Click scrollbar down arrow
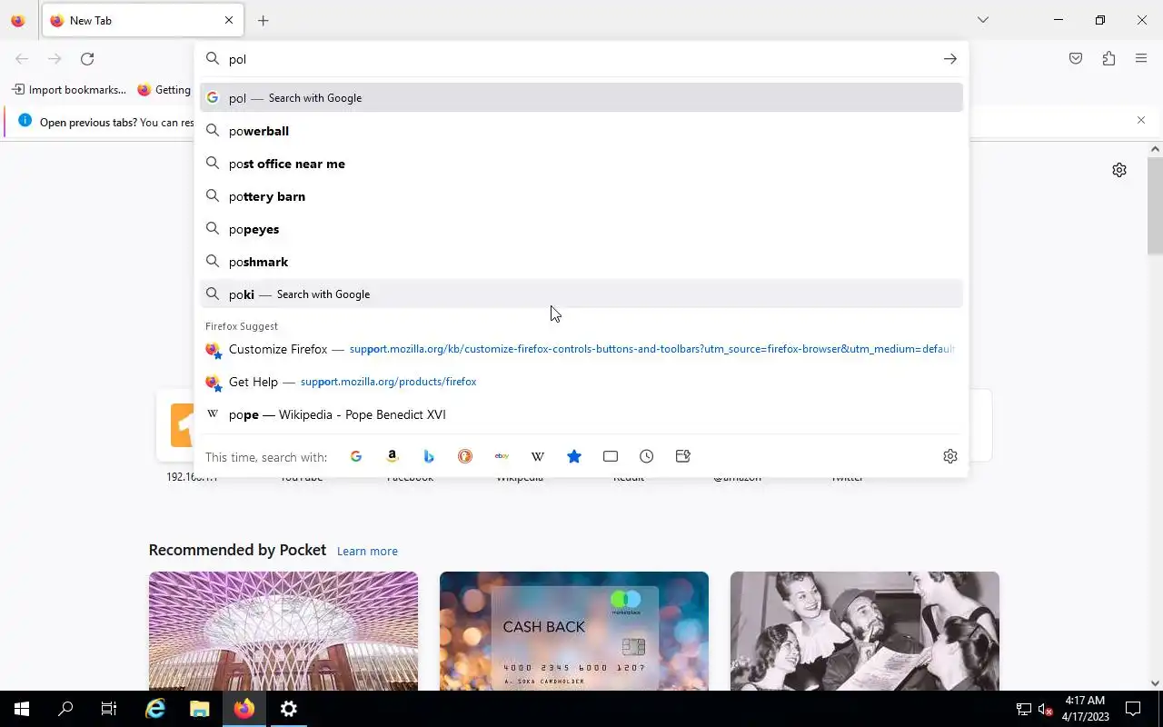The height and width of the screenshot is (727, 1163). tap(1155, 683)
